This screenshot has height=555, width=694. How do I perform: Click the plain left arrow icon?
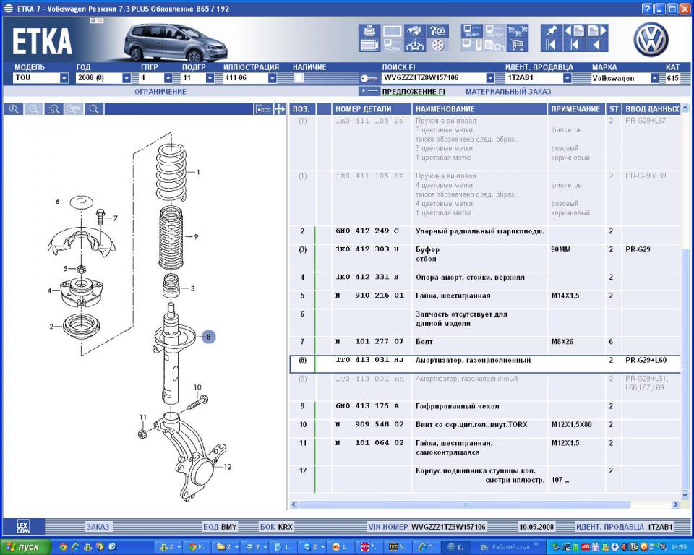(597, 45)
